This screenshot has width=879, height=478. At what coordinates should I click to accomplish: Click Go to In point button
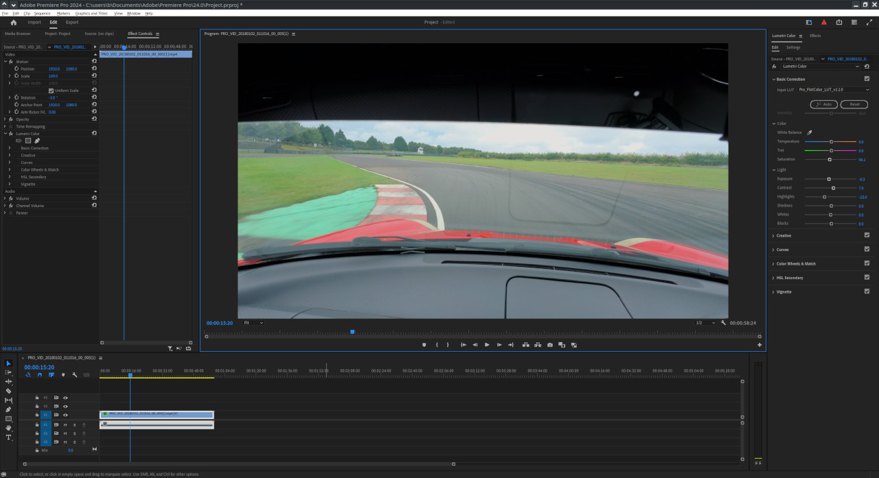pos(464,345)
